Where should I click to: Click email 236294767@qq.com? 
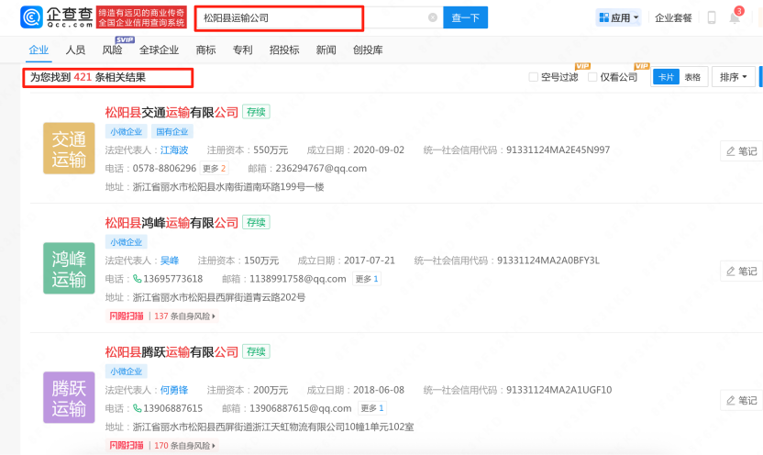coord(321,169)
